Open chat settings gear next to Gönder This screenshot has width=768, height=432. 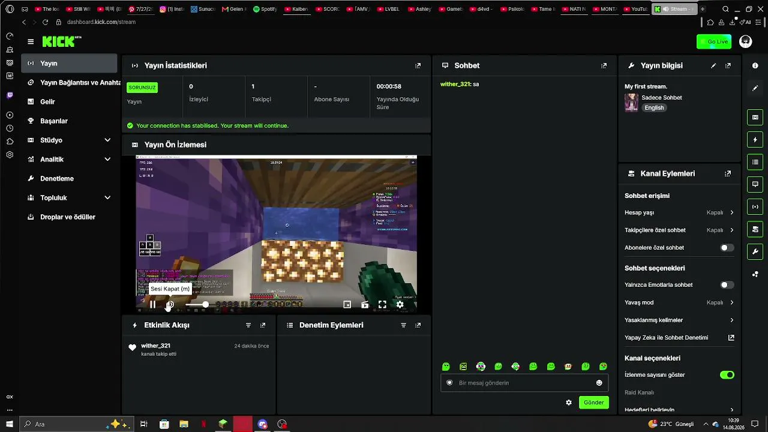click(569, 403)
